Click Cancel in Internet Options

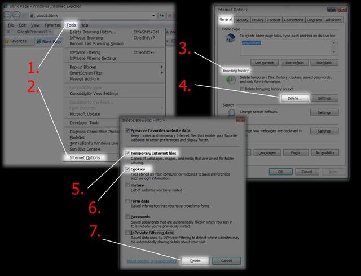point(307,172)
